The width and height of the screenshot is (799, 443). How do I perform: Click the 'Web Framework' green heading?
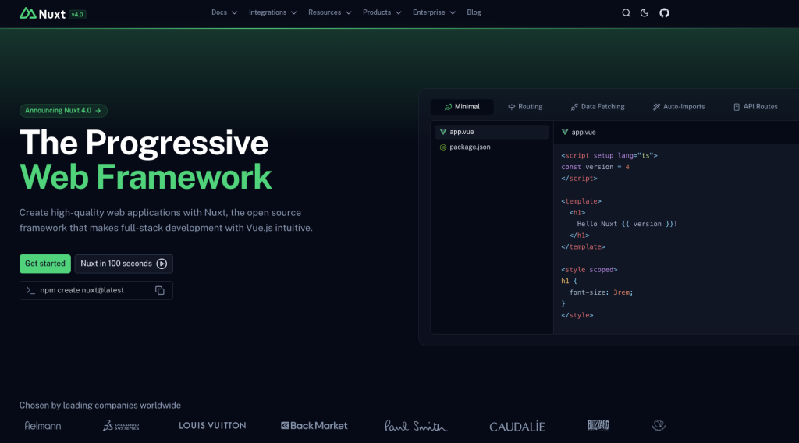point(146,177)
